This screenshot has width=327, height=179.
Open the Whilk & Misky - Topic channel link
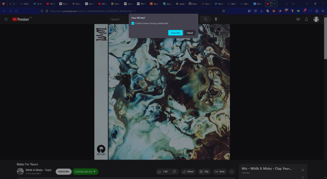pos(39,170)
